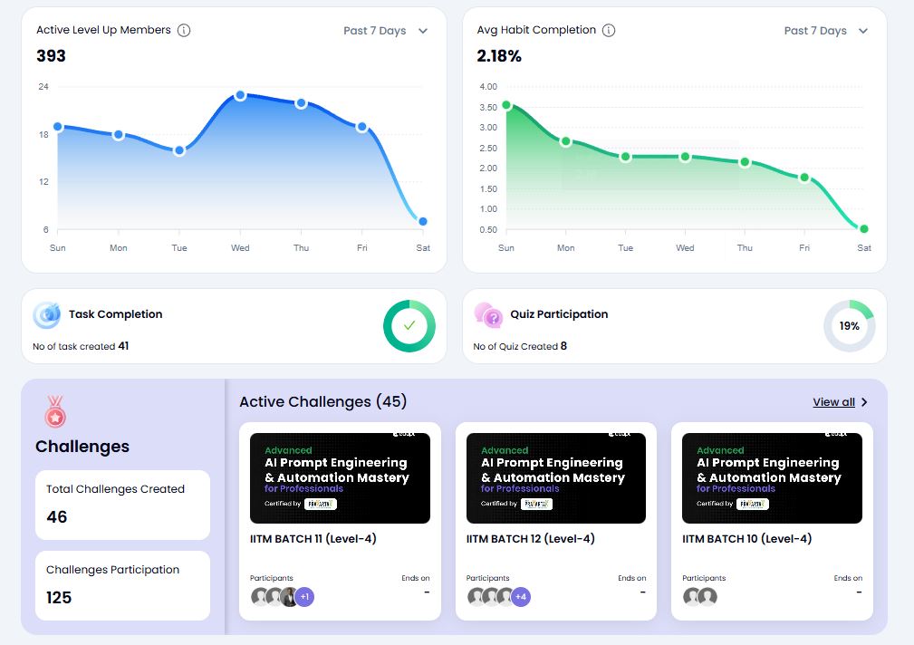Click participant avatars on IITM BATCH 10
The width and height of the screenshot is (914, 645).
(x=699, y=596)
